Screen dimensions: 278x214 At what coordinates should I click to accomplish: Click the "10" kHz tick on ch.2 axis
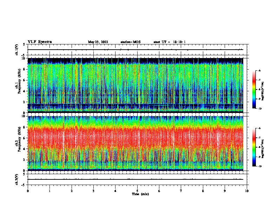pyautogui.click(x=24, y=116)
